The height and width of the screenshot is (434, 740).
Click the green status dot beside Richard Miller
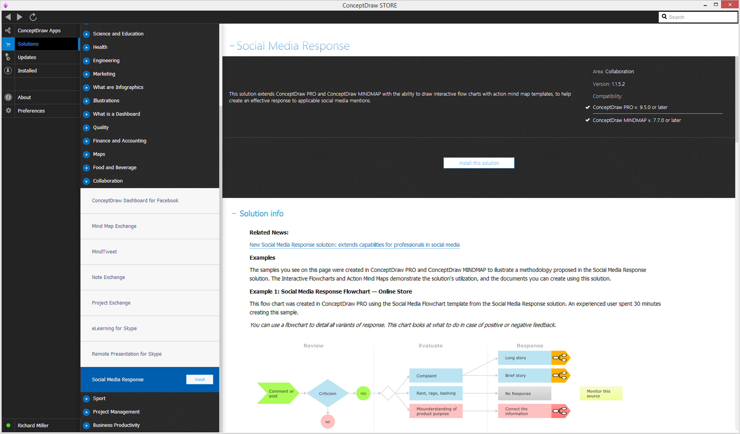(8, 425)
